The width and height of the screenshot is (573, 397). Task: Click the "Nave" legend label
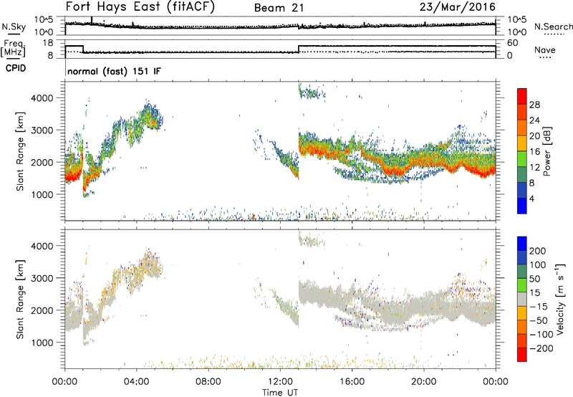(544, 49)
